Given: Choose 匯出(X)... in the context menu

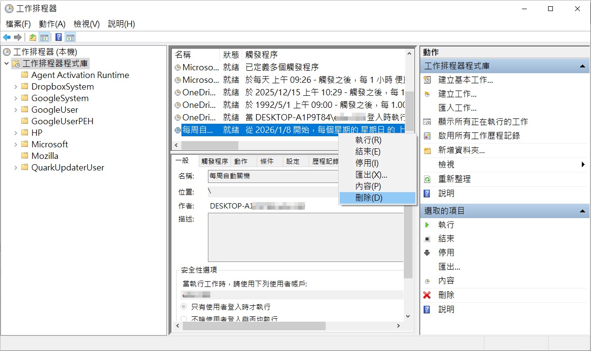Looking at the screenshot, I should point(377,175).
